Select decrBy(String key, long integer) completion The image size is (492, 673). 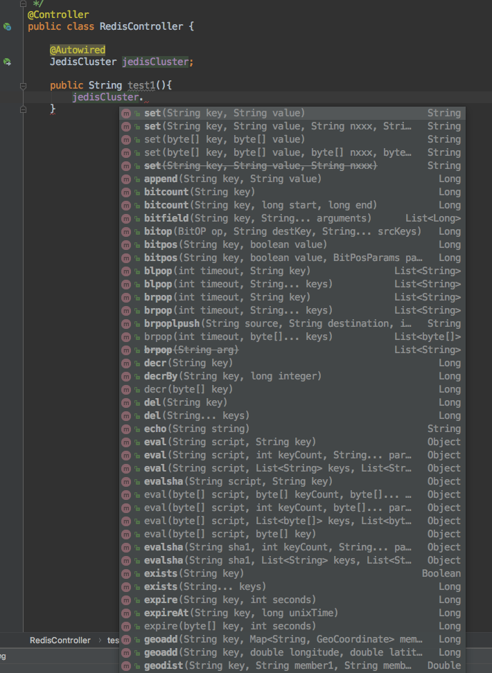coord(292,377)
